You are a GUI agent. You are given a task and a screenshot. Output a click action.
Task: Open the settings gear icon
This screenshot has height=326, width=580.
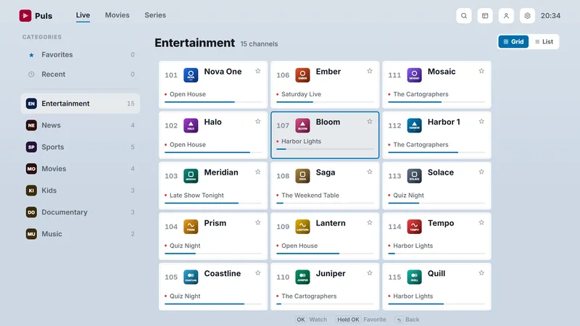tap(527, 16)
